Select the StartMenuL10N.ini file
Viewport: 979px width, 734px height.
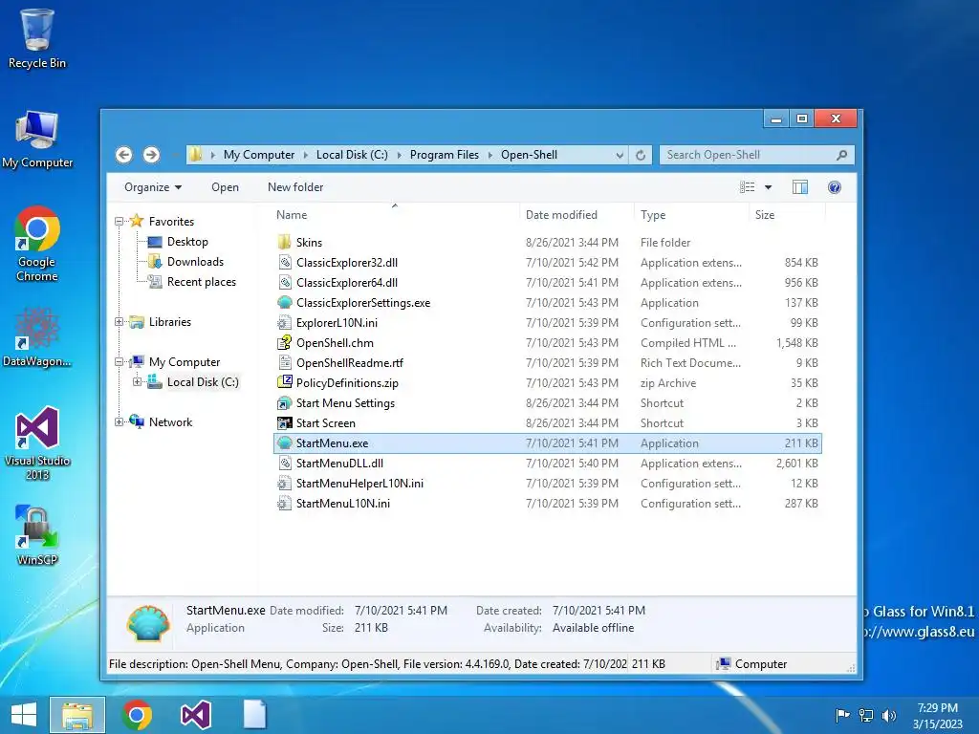(343, 503)
